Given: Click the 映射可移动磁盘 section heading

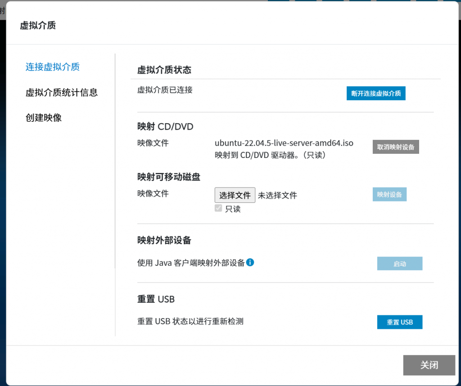Looking at the screenshot, I should click(169, 177).
